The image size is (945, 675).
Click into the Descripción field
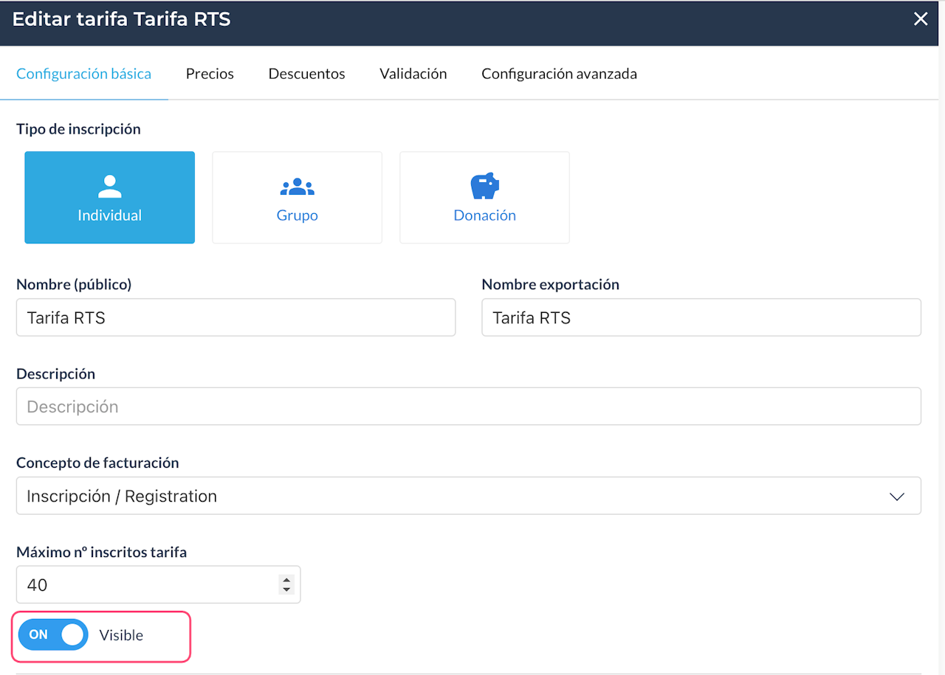click(469, 406)
